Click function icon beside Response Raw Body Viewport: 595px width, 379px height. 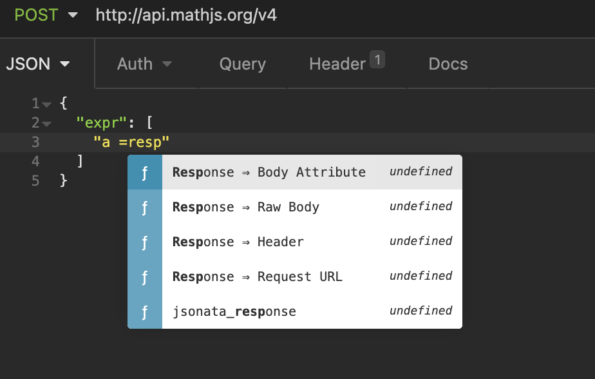click(x=145, y=207)
